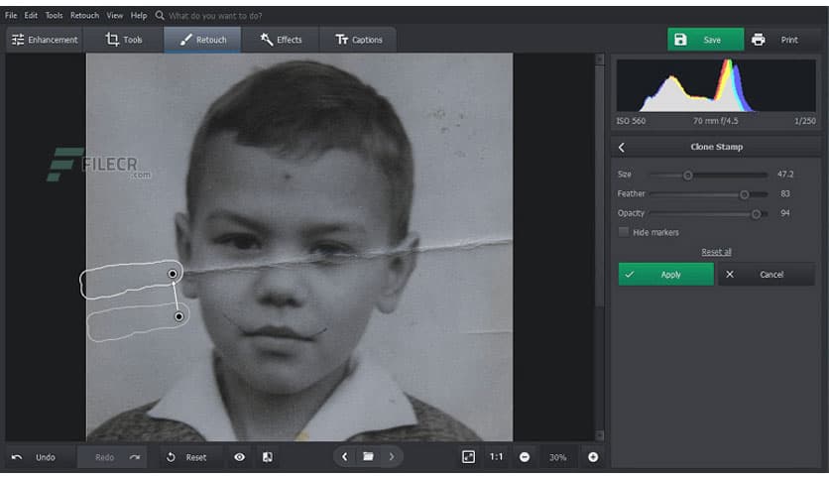Click the Clone Stamp panel title
Image resolution: width=829 pixels, height=480 pixels.
(716, 147)
